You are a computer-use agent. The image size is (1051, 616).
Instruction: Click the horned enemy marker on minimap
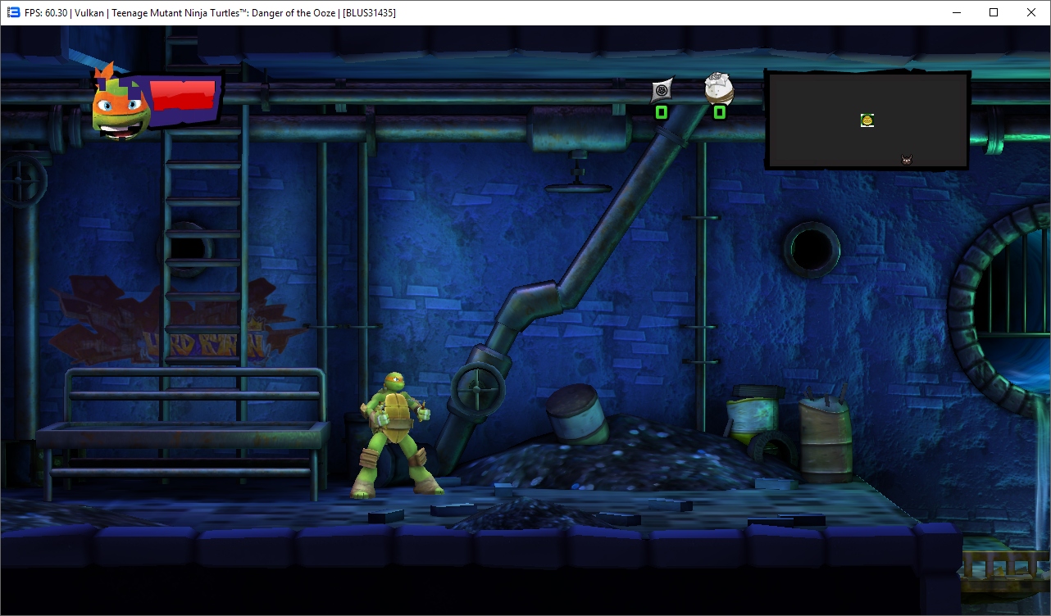[x=907, y=160]
